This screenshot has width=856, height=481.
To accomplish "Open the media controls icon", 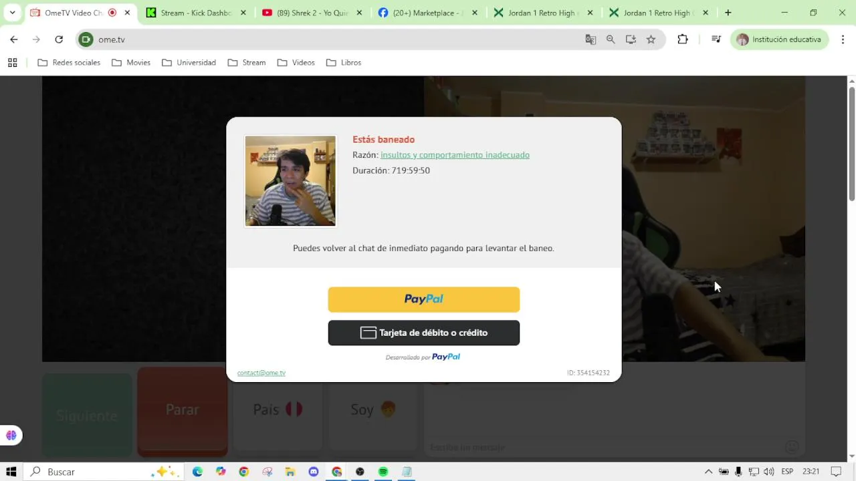I will (716, 39).
